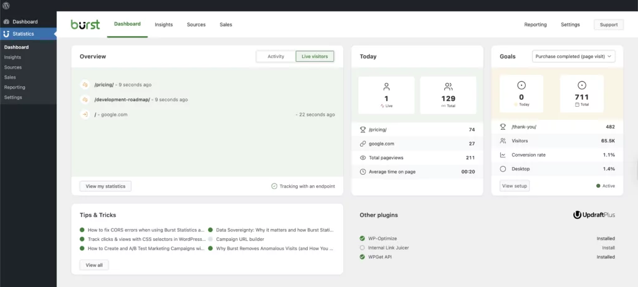Click the trophy icon beside /thank-you/
The image size is (638, 287).
tap(503, 127)
